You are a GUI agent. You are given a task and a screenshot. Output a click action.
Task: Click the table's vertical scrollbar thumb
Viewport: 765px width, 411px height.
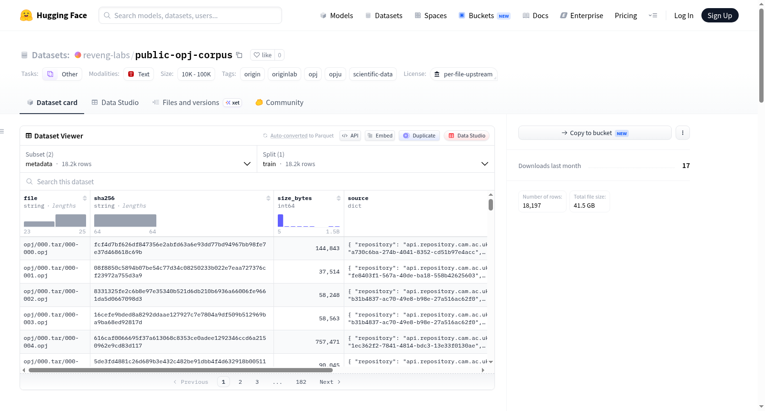tap(491, 205)
